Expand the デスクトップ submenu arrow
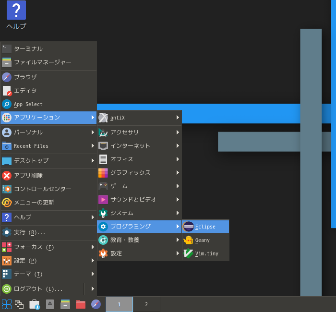The image size is (336, 312). [x=93, y=160]
